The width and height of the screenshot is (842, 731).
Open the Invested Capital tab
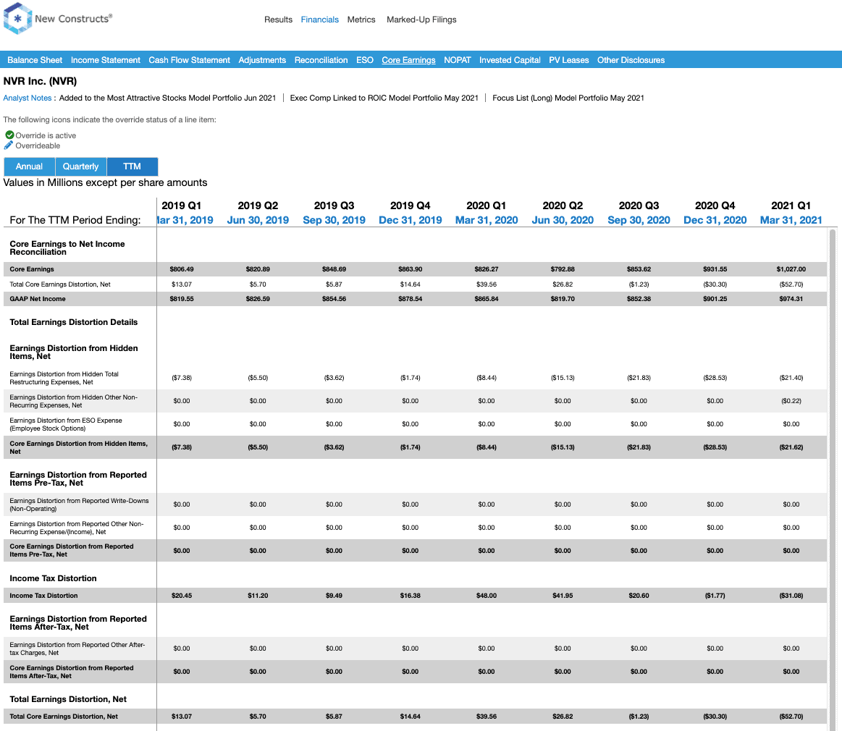[510, 60]
